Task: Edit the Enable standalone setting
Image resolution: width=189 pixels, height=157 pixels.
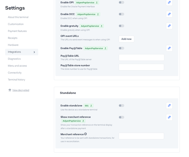Action: (169, 105)
